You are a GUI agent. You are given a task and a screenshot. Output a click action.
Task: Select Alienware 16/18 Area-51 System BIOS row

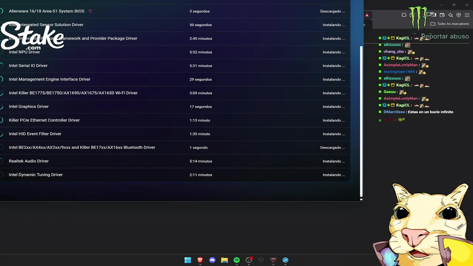point(175,11)
